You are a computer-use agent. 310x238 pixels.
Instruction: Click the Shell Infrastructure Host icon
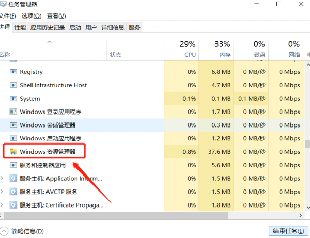pyautogui.click(x=13, y=85)
